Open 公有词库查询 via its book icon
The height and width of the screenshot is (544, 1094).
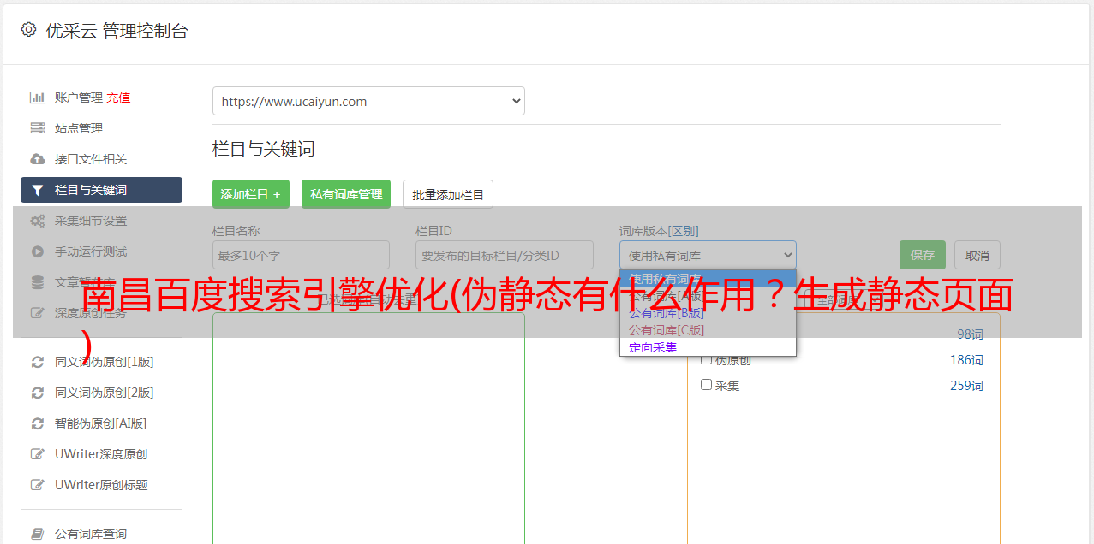[38, 534]
